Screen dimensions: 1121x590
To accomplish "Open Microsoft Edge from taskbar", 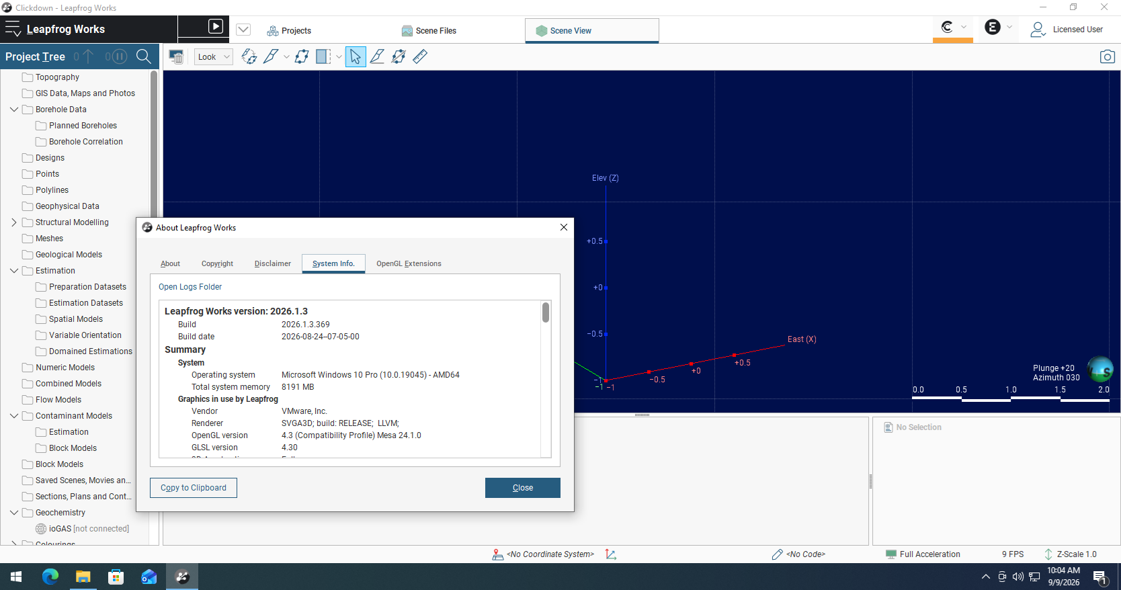I will (50, 577).
